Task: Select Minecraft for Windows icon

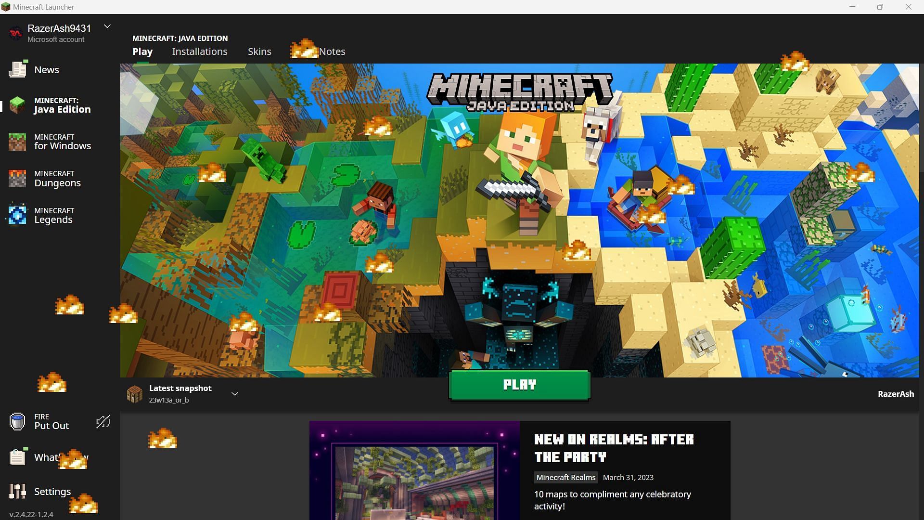Action: click(17, 141)
